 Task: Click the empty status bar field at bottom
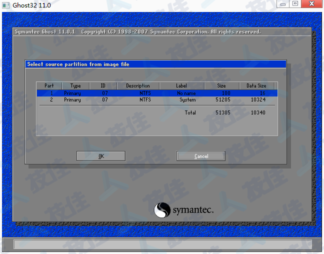(x=163, y=244)
